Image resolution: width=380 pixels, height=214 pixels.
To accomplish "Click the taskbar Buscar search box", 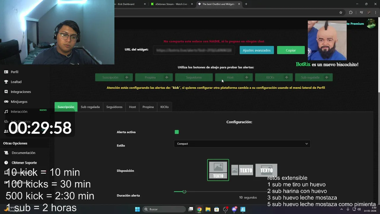I will coord(164,209).
